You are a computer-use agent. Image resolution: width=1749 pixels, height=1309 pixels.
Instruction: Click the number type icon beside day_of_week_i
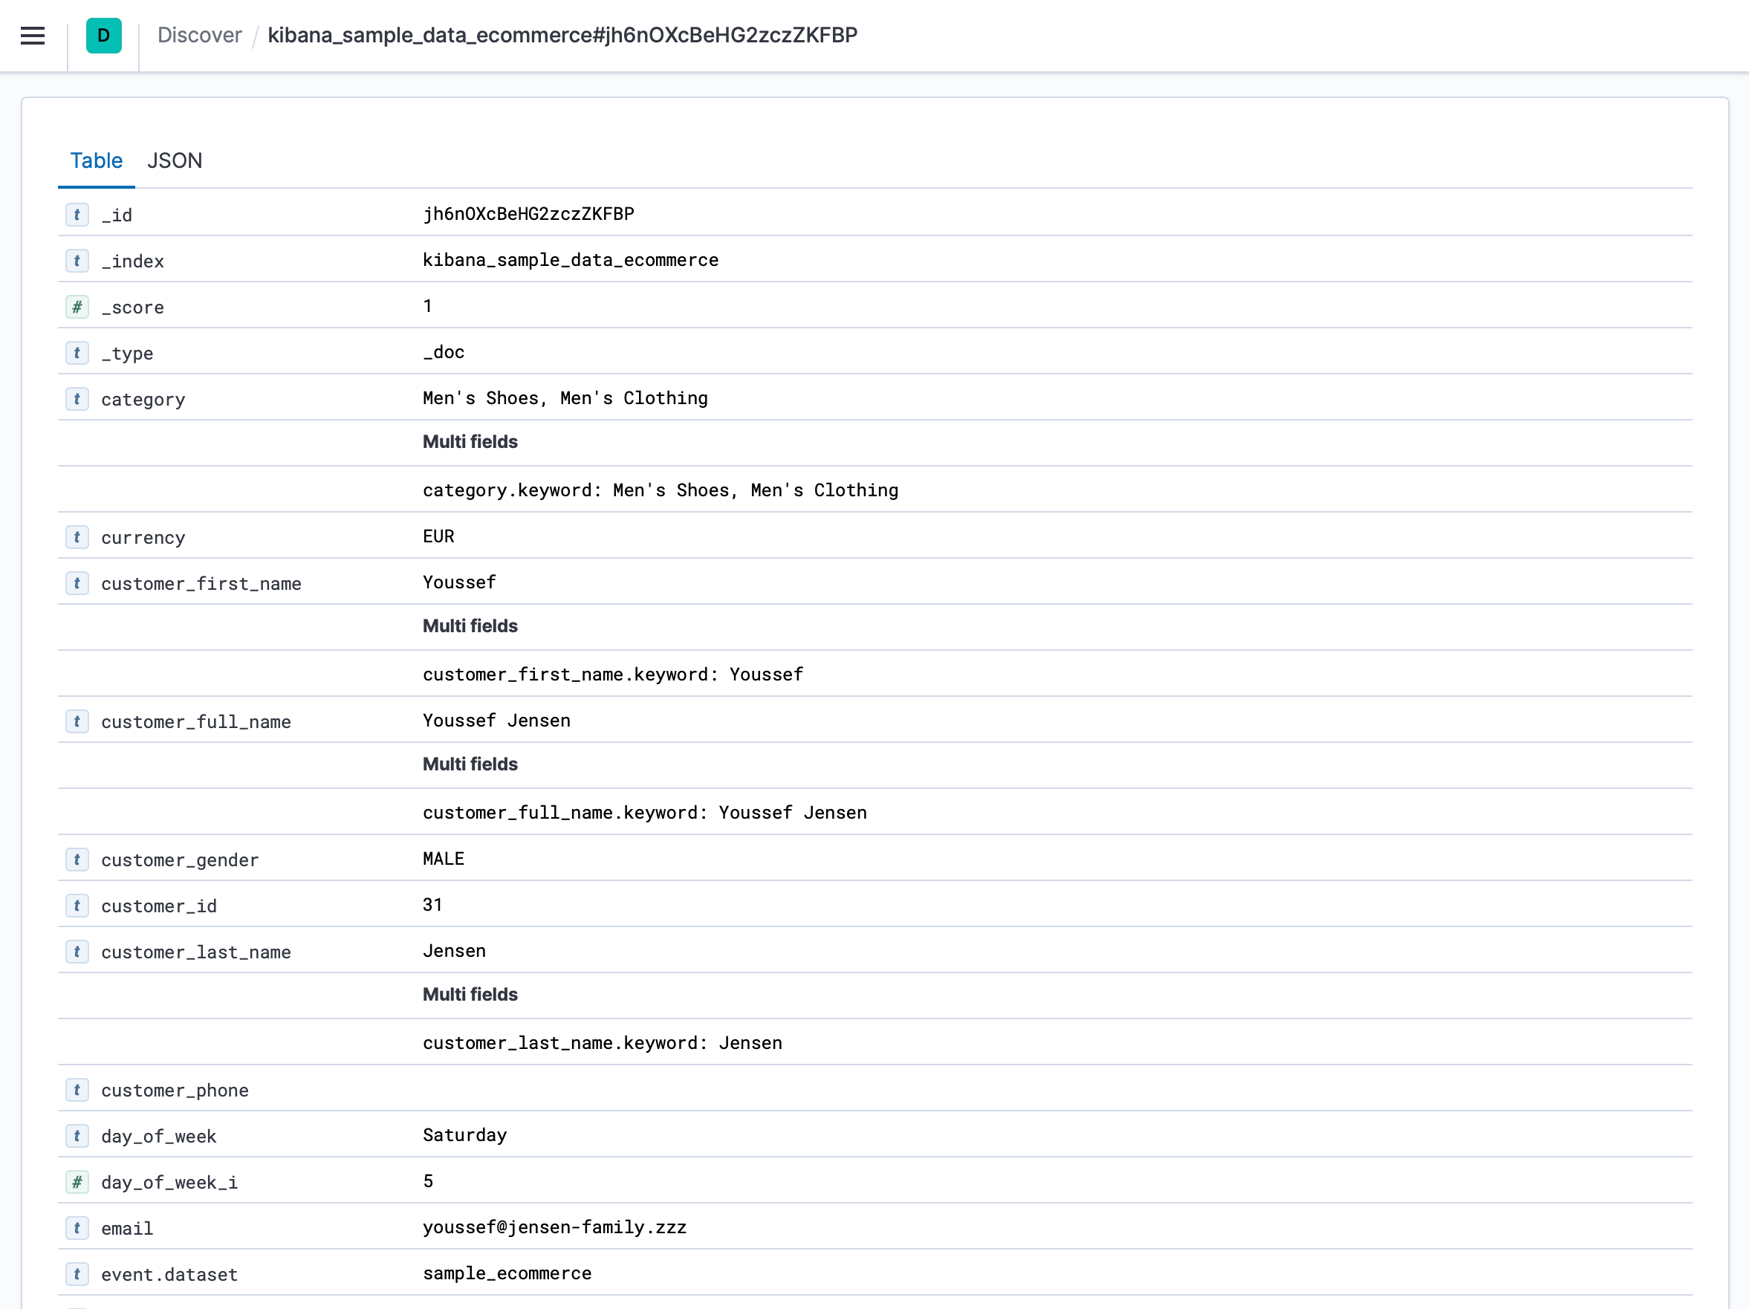coord(77,1182)
